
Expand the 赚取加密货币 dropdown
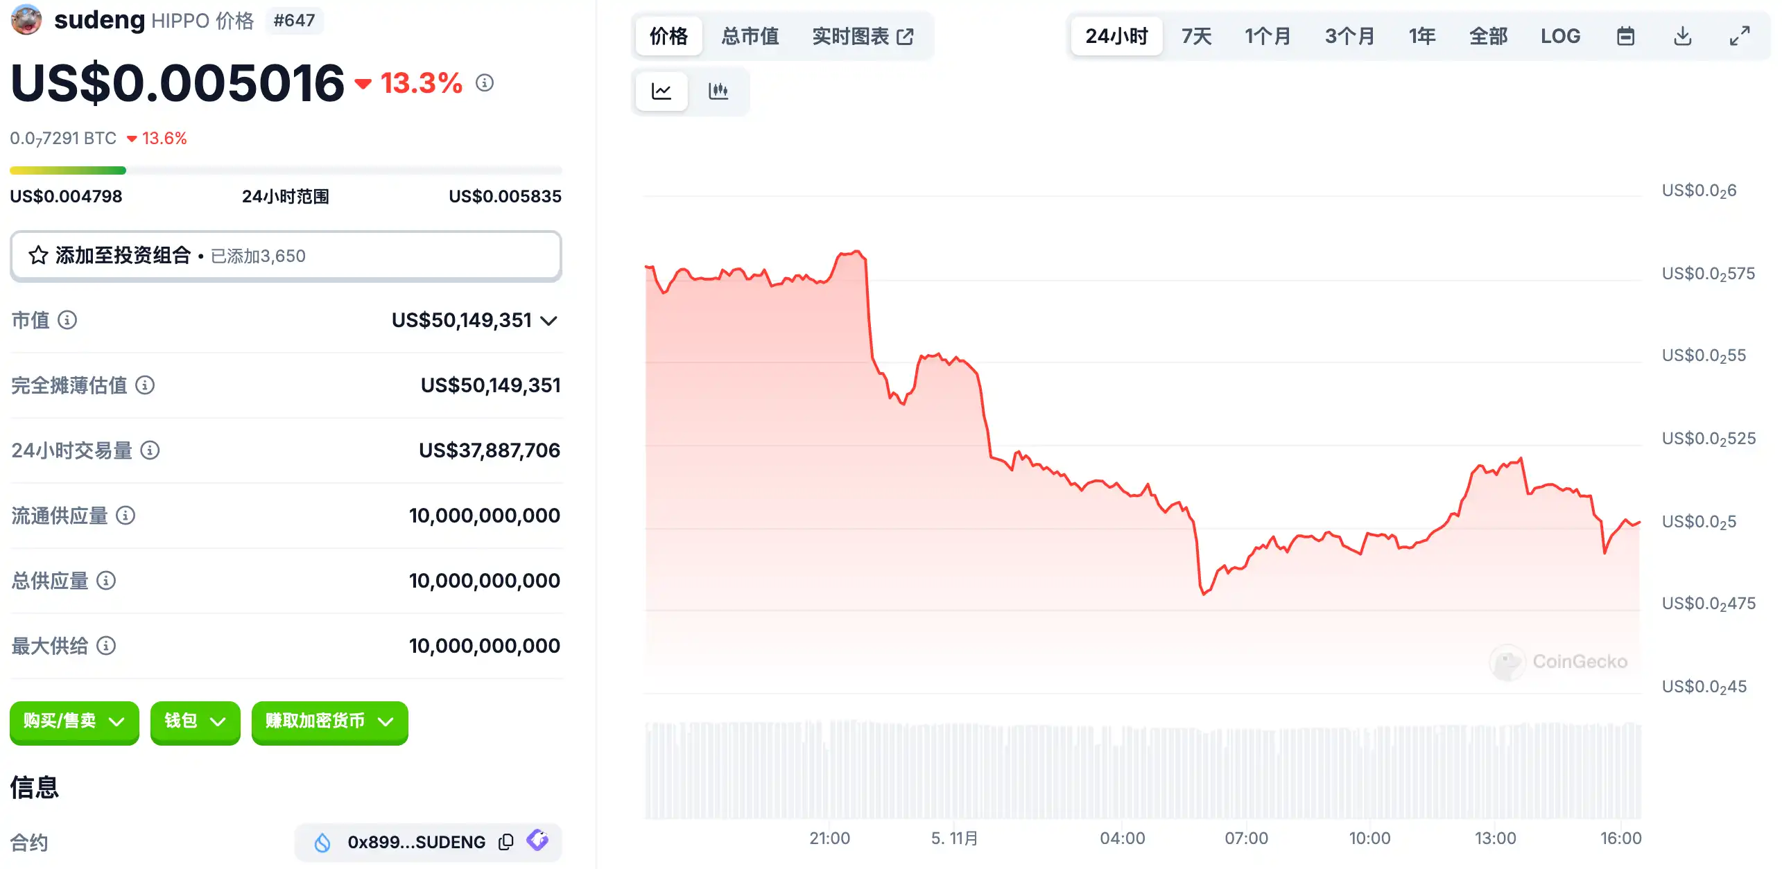point(329,721)
